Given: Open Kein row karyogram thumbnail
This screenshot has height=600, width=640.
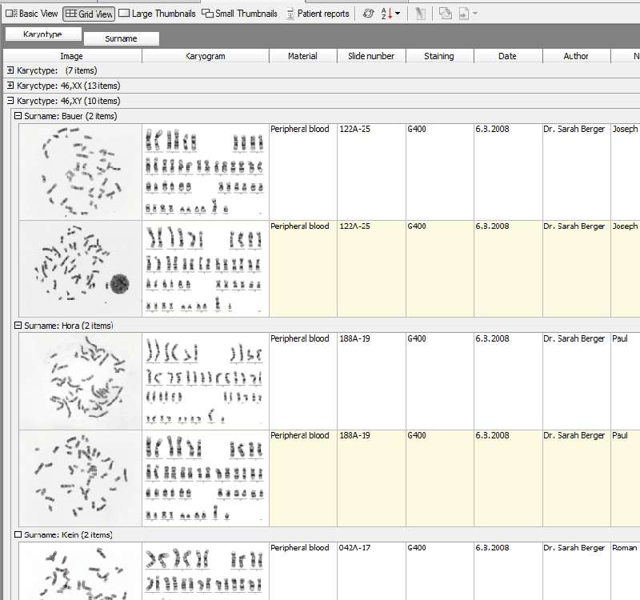Looking at the screenshot, I should [x=206, y=571].
